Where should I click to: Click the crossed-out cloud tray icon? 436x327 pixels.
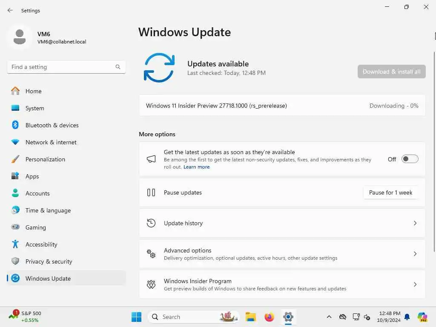point(343,317)
